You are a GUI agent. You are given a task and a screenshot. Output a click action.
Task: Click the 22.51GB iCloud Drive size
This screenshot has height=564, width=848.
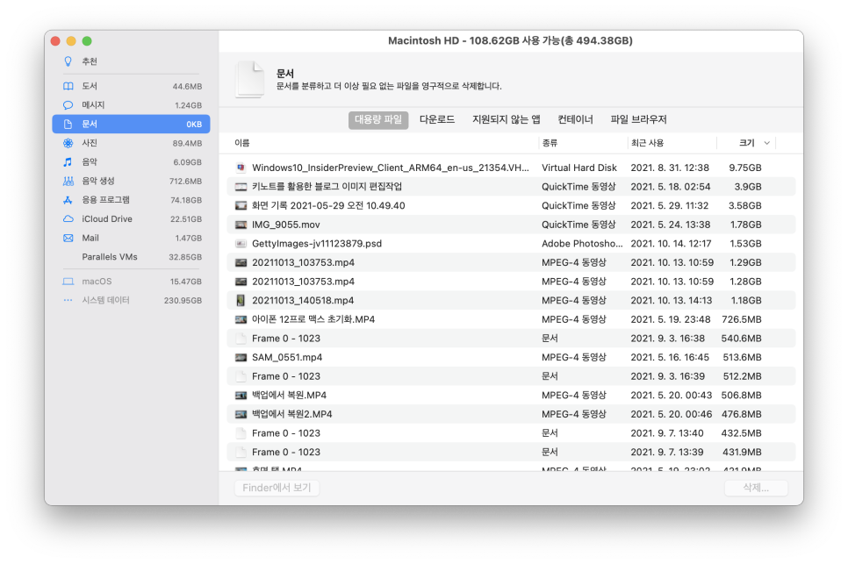pos(186,219)
